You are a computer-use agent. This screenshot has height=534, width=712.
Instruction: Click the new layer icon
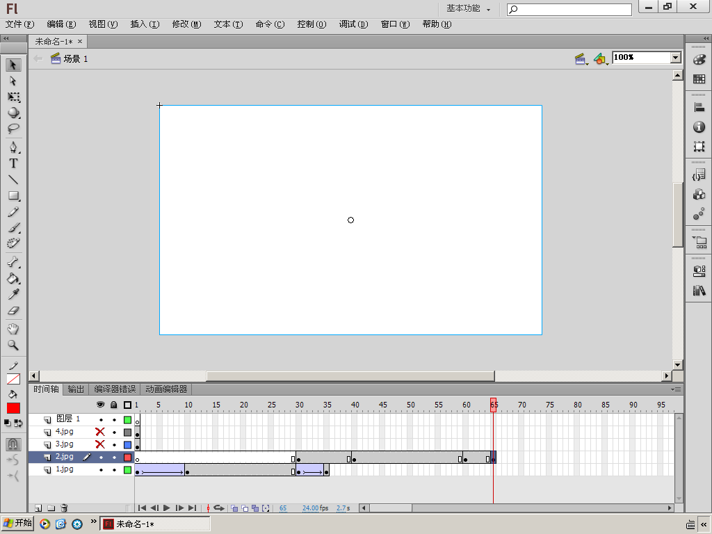point(39,508)
